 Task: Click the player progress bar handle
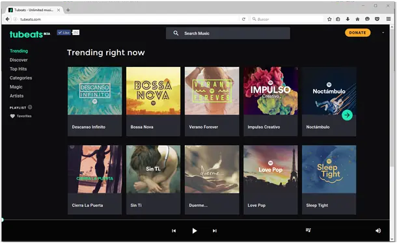[3, 220]
